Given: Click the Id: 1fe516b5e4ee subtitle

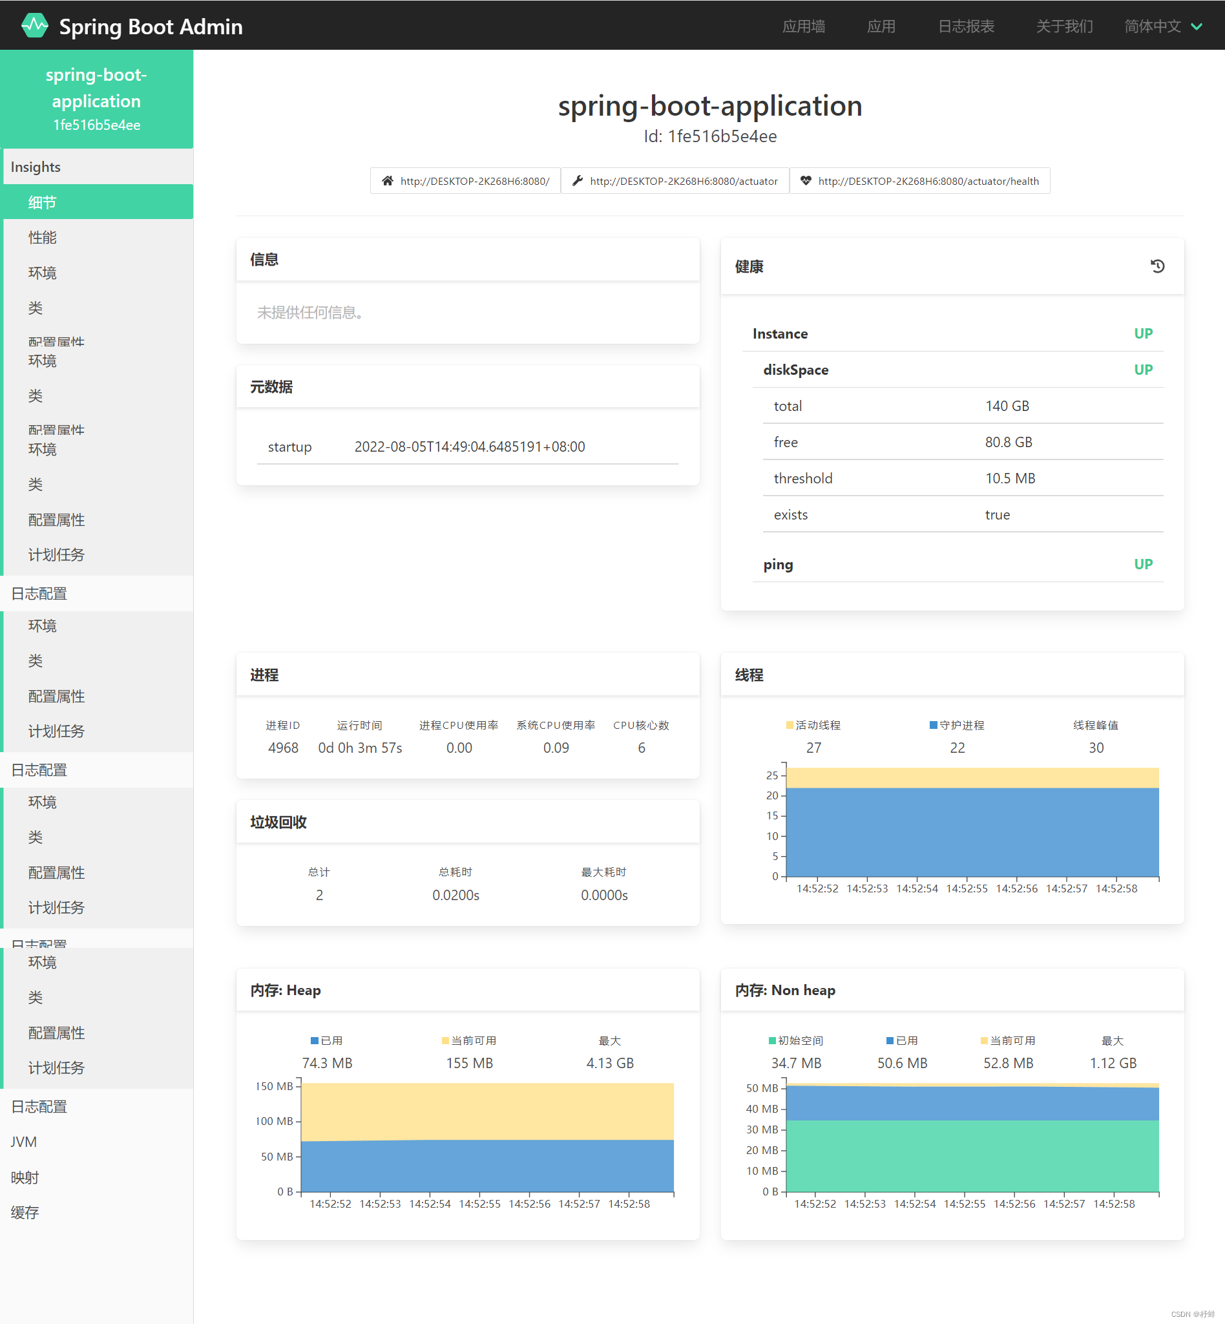Looking at the screenshot, I should click(x=710, y=136).
